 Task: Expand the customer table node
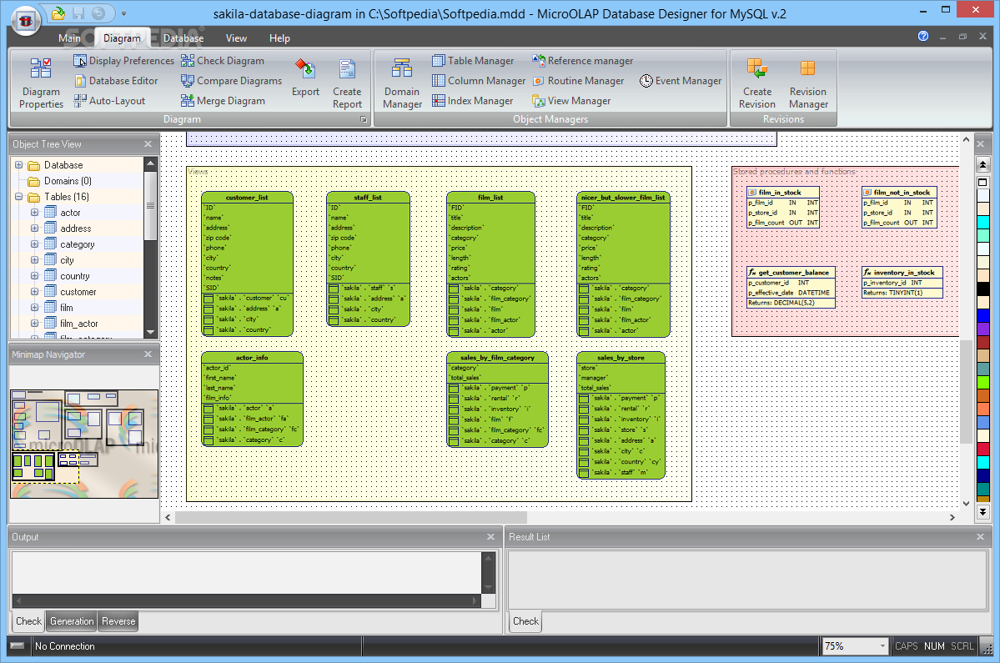pos(34,291)
